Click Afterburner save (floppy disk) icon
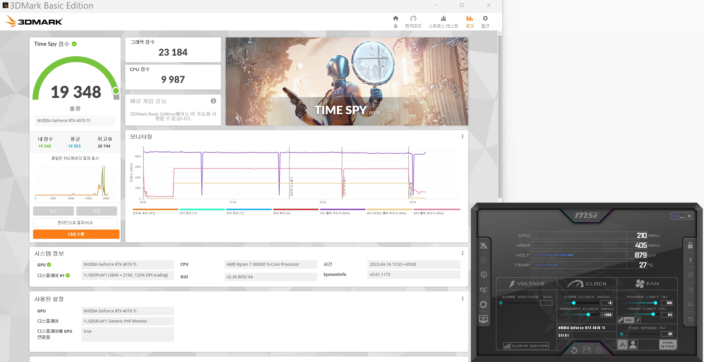Screen dimensions: 704x362 coord(587,350)
